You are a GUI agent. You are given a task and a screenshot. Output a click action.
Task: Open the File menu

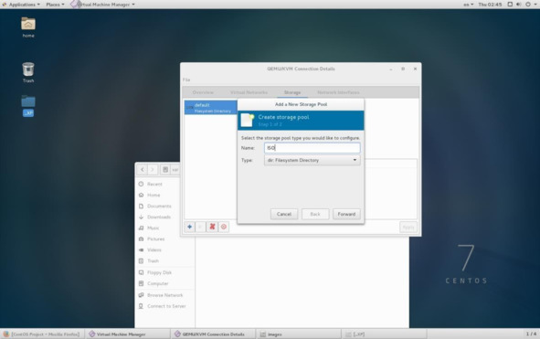[186, 79]
